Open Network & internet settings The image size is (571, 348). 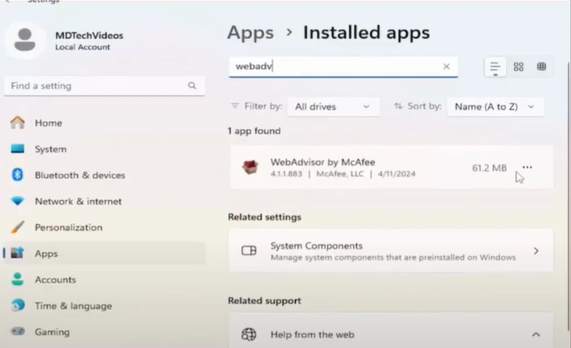(x=104, y=201)
